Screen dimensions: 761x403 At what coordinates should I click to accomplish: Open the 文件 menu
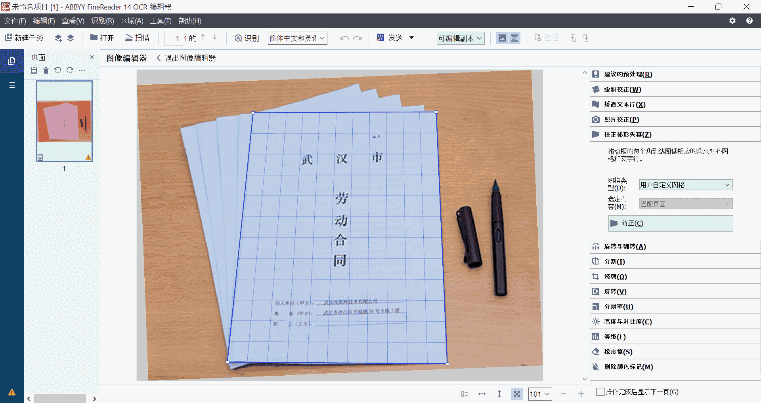[14, 21]
